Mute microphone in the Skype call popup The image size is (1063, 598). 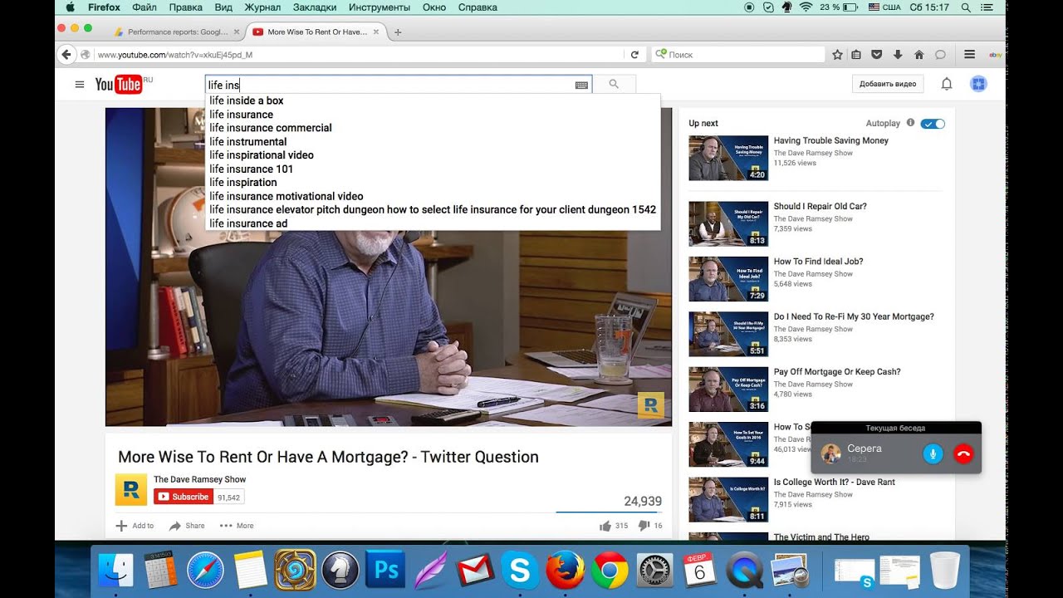click(x=933, y=453)
